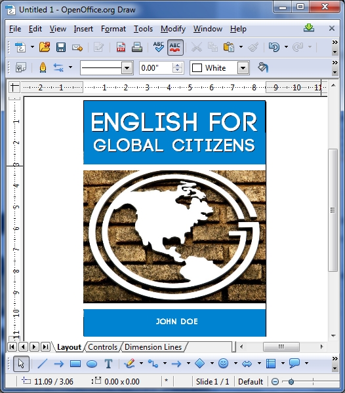Toggle the Selection arrow tool

(21, 364)
